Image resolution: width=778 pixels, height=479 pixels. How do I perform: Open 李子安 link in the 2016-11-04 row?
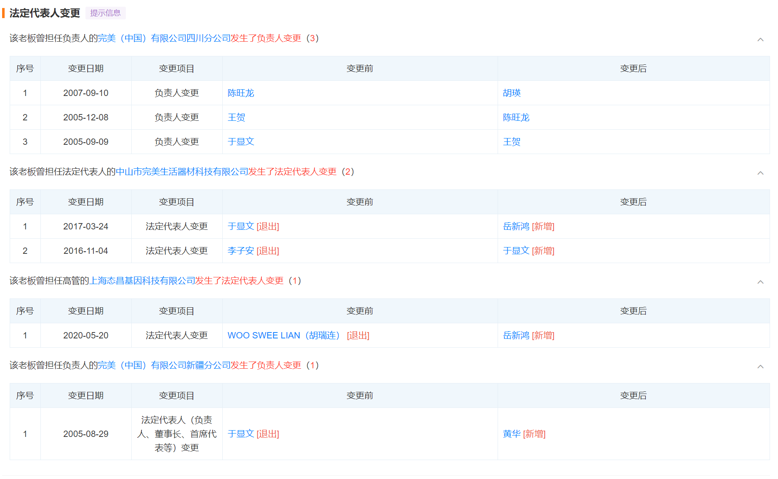241,251
